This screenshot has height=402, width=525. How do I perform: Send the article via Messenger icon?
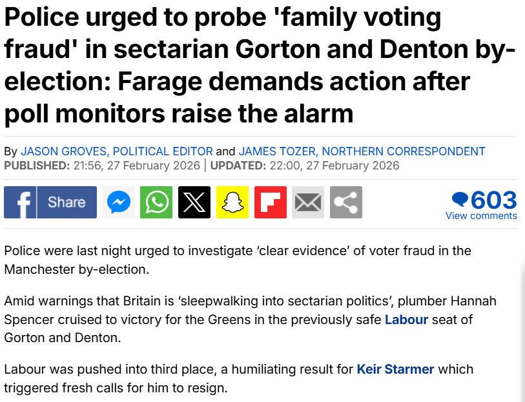119,202
